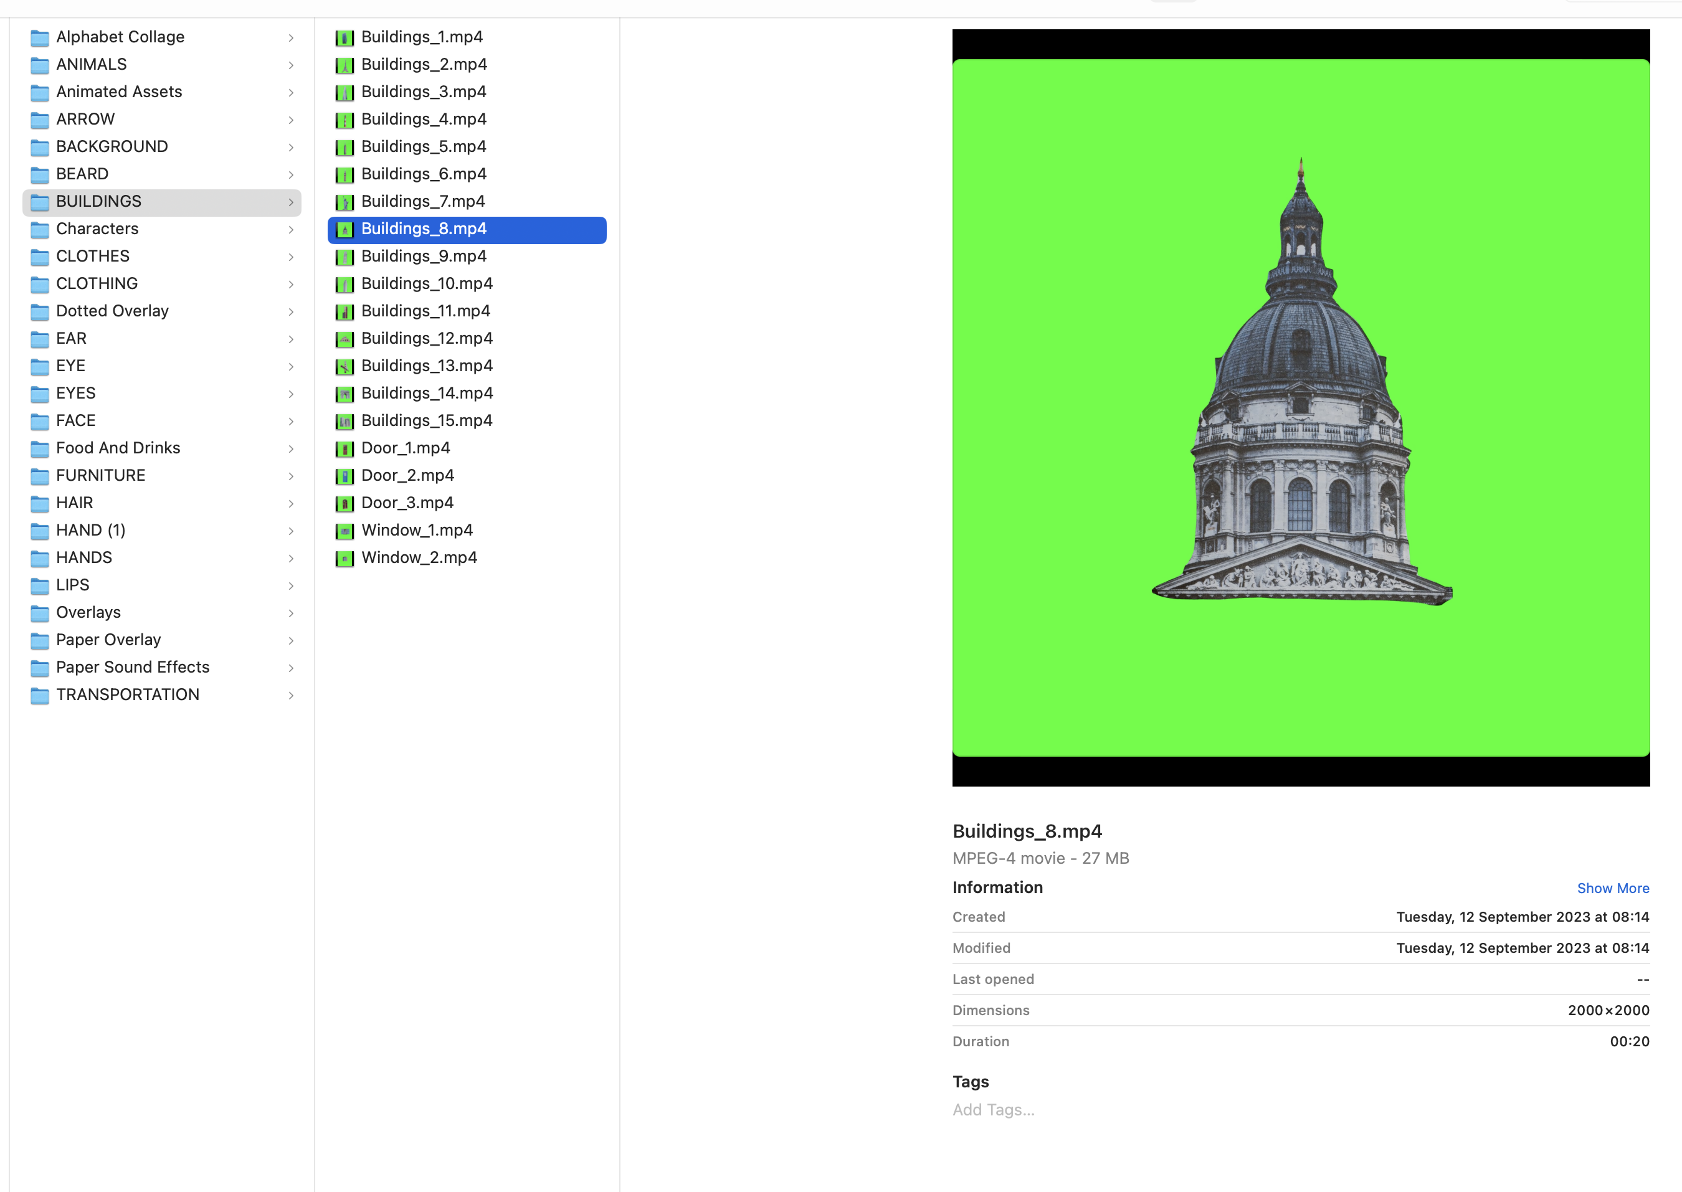Select the Dotted Overlay folder
The image size is (1682, 1192).
(x=112, y=311)
